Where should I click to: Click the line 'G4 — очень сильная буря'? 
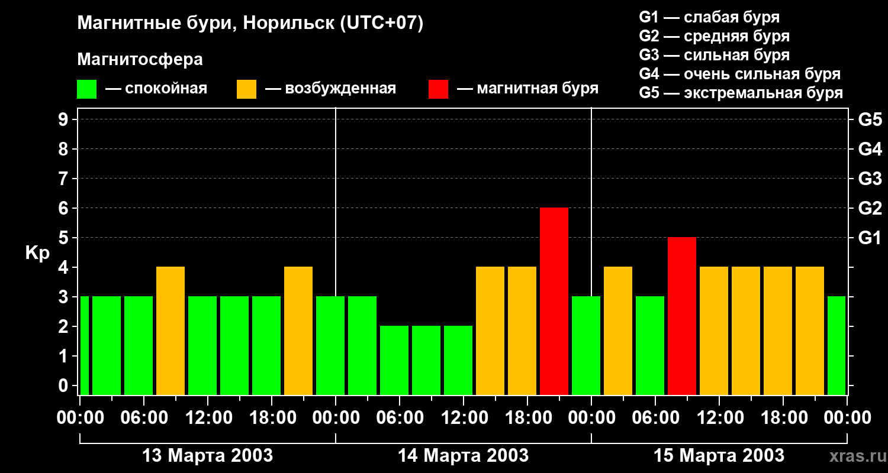click(x=740, y=74)
